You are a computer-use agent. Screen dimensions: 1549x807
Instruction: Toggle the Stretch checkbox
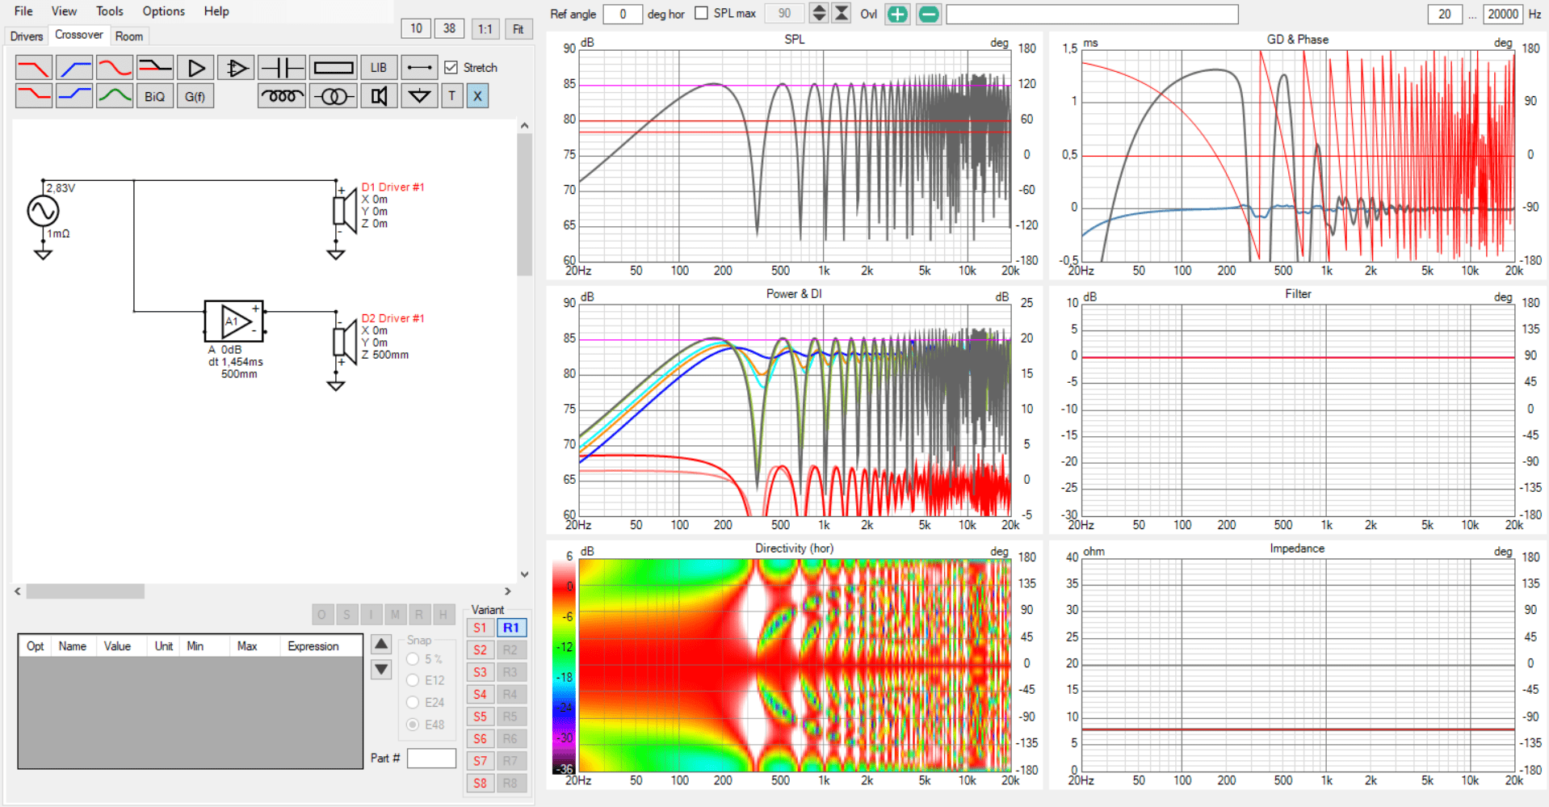[451, 68]
